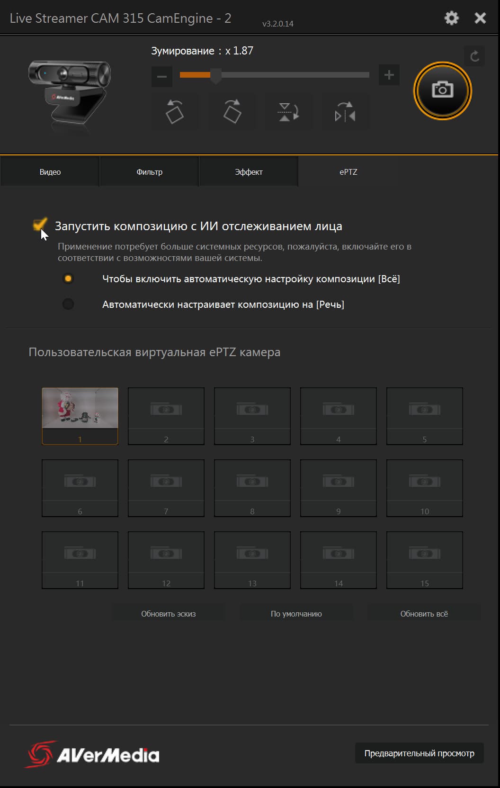Click the reset refresh arrow icon
The image size is (500, 788).
click(x=474, y=57)
